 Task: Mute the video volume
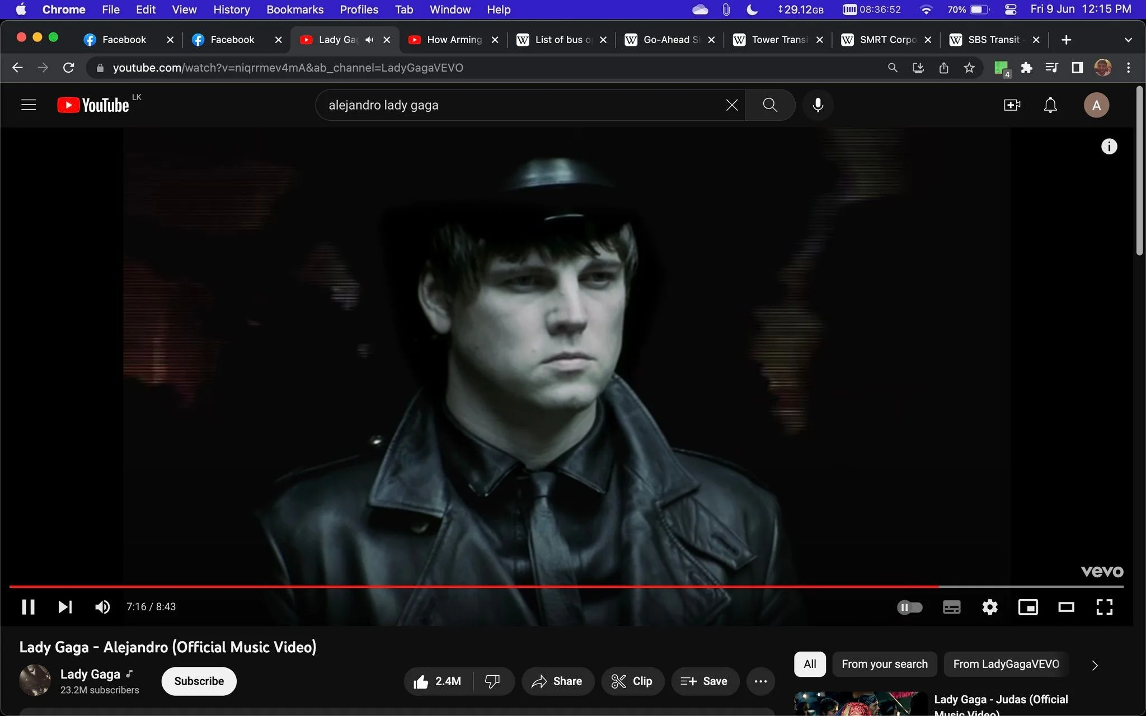click(102, 607)
